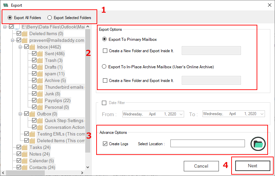Screen dimensions: 275x176
Task: Select Export Selected Folders option
Action: coord(69,17)
